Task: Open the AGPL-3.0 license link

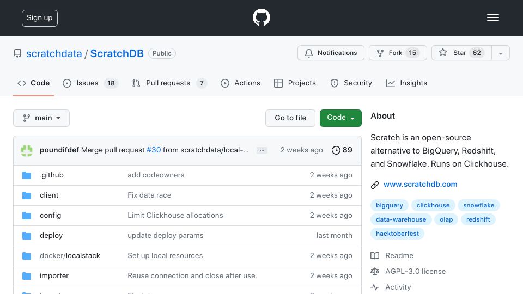Action: (x=415, y=271)
